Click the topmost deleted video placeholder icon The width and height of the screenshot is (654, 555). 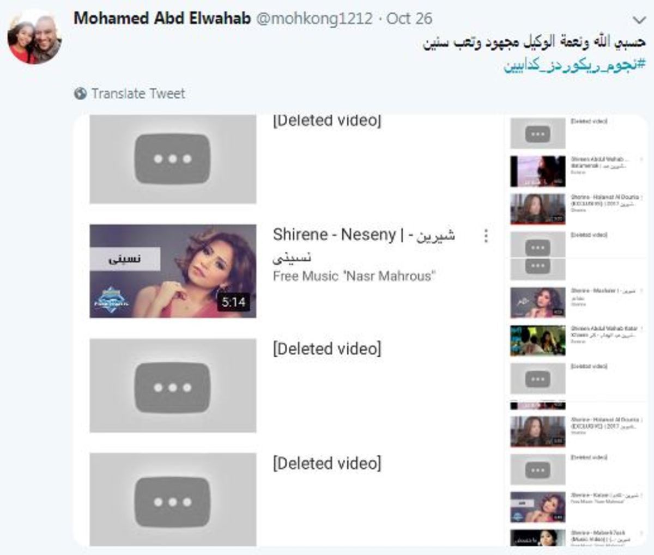tap(173, 159)
